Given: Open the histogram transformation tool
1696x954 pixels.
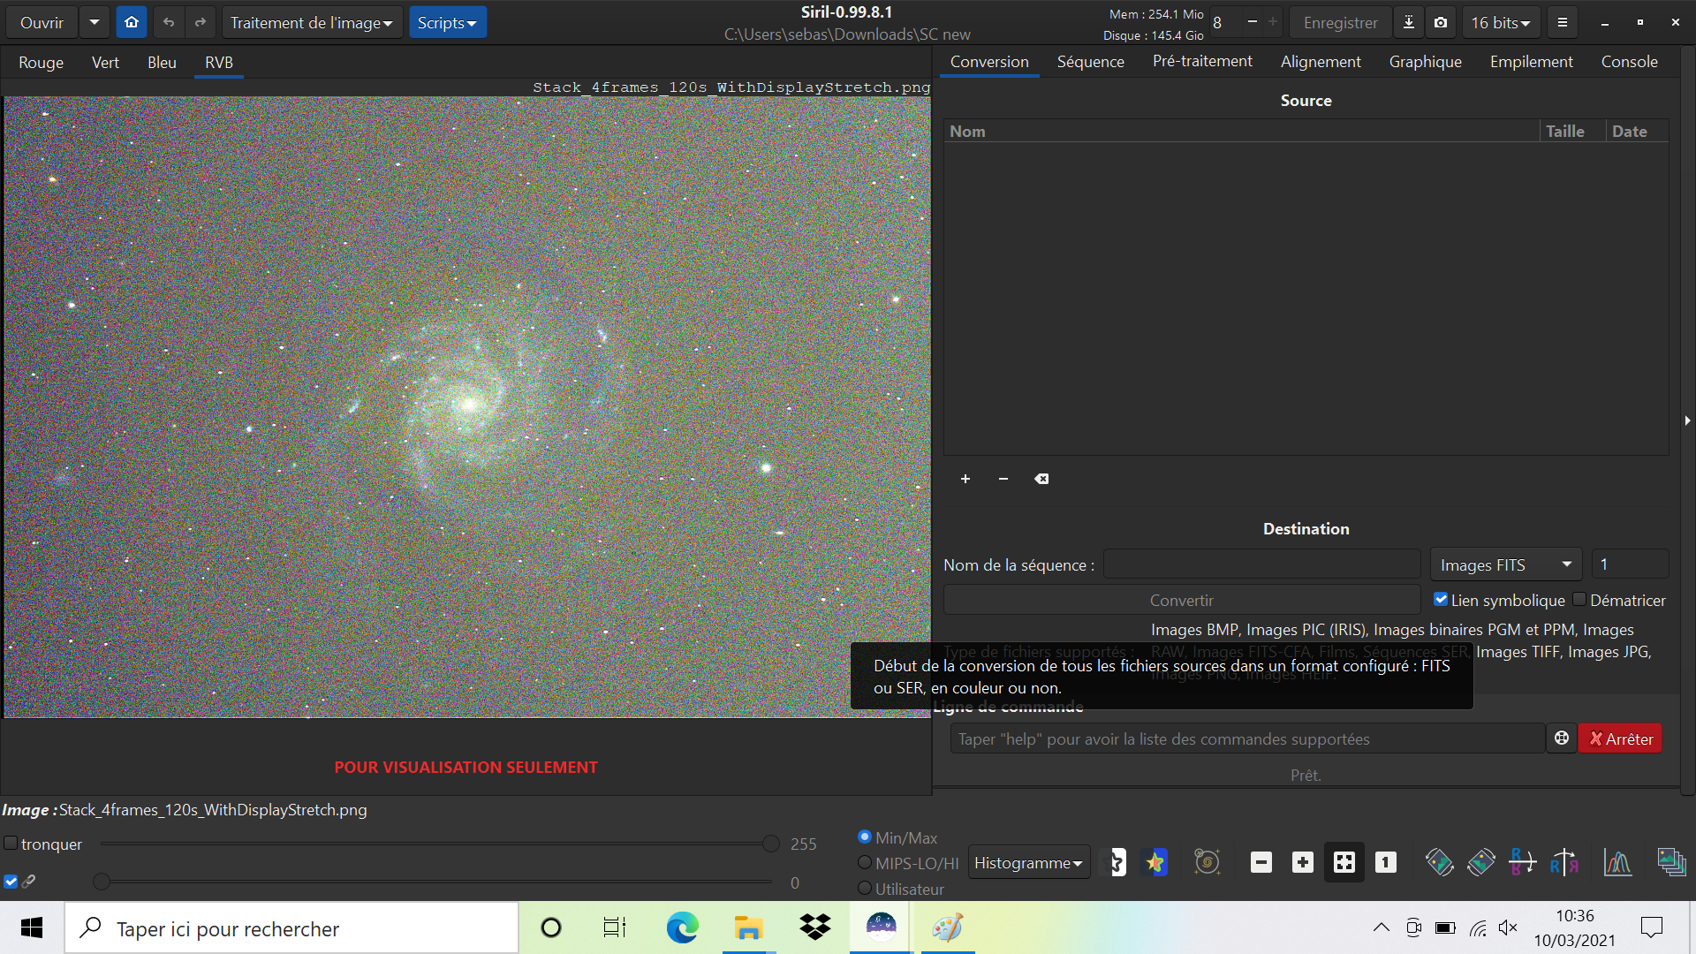Looking at the screenshot, I should pos(1617,862).
